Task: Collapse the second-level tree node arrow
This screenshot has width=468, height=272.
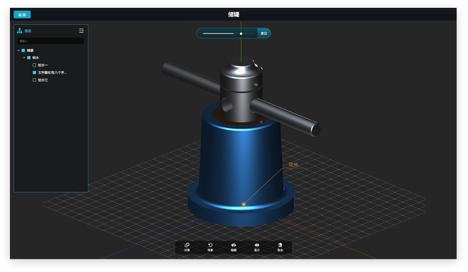Action: 24,58
